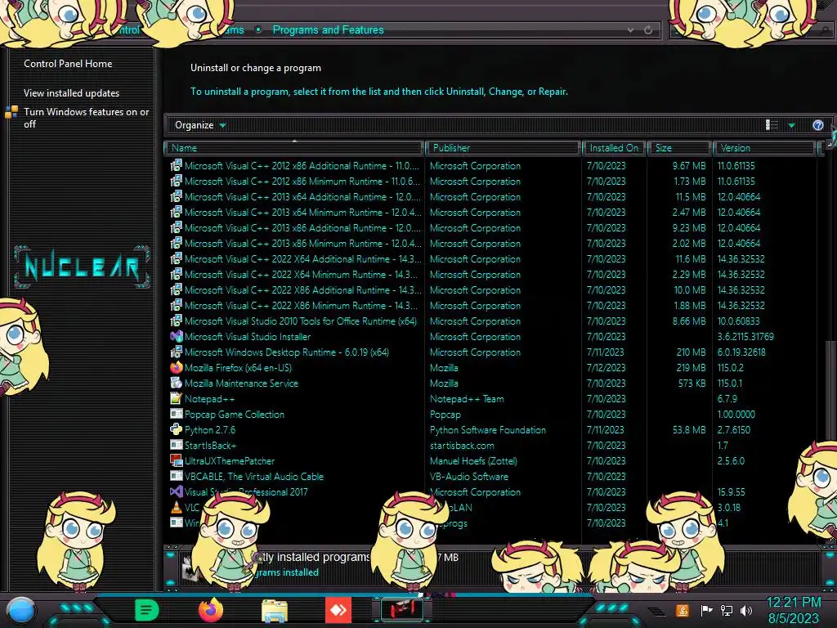Sort by the Installed On column header
Image resolution: width=837 pixels, height=628 pixels.
[615, 148]
